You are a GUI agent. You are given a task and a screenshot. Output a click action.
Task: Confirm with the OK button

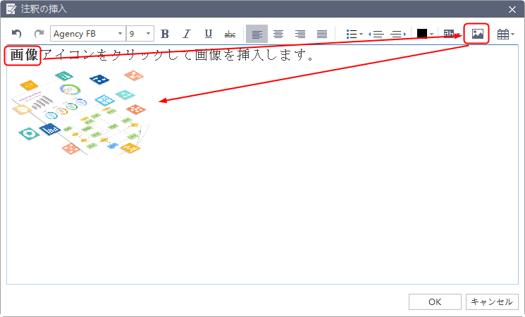point(435,302)
